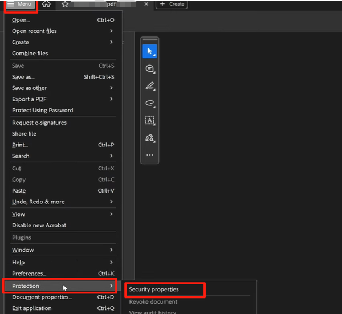
Task: Close the PDF document tab
Action: (146, 4)
